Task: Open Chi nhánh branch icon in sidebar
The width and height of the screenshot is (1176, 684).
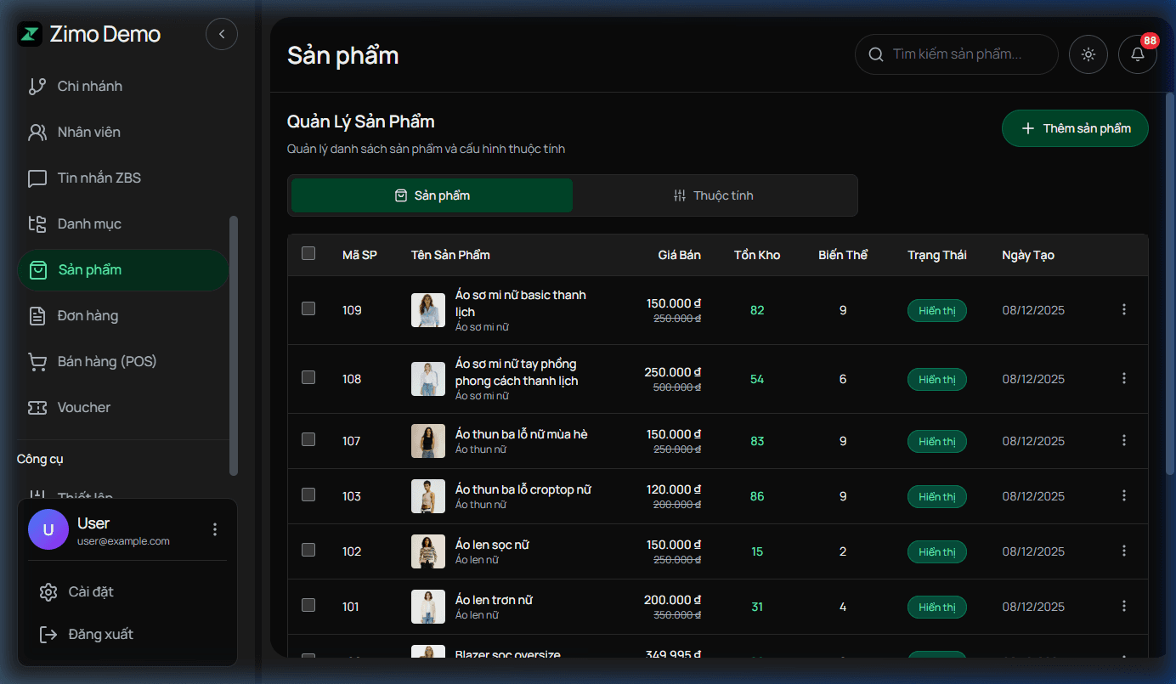Action: pyautogui.click(x=37, y=87)
